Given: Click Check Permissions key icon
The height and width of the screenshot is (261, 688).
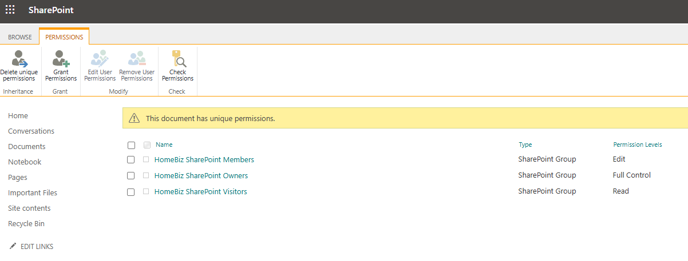Looking at the screenshot, I should (x=178, y=58).
